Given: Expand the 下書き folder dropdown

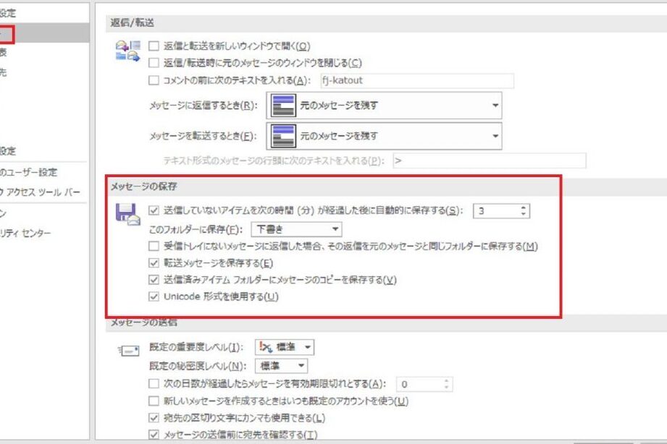Looking at the screenshot, I should [x=335, y=230].
